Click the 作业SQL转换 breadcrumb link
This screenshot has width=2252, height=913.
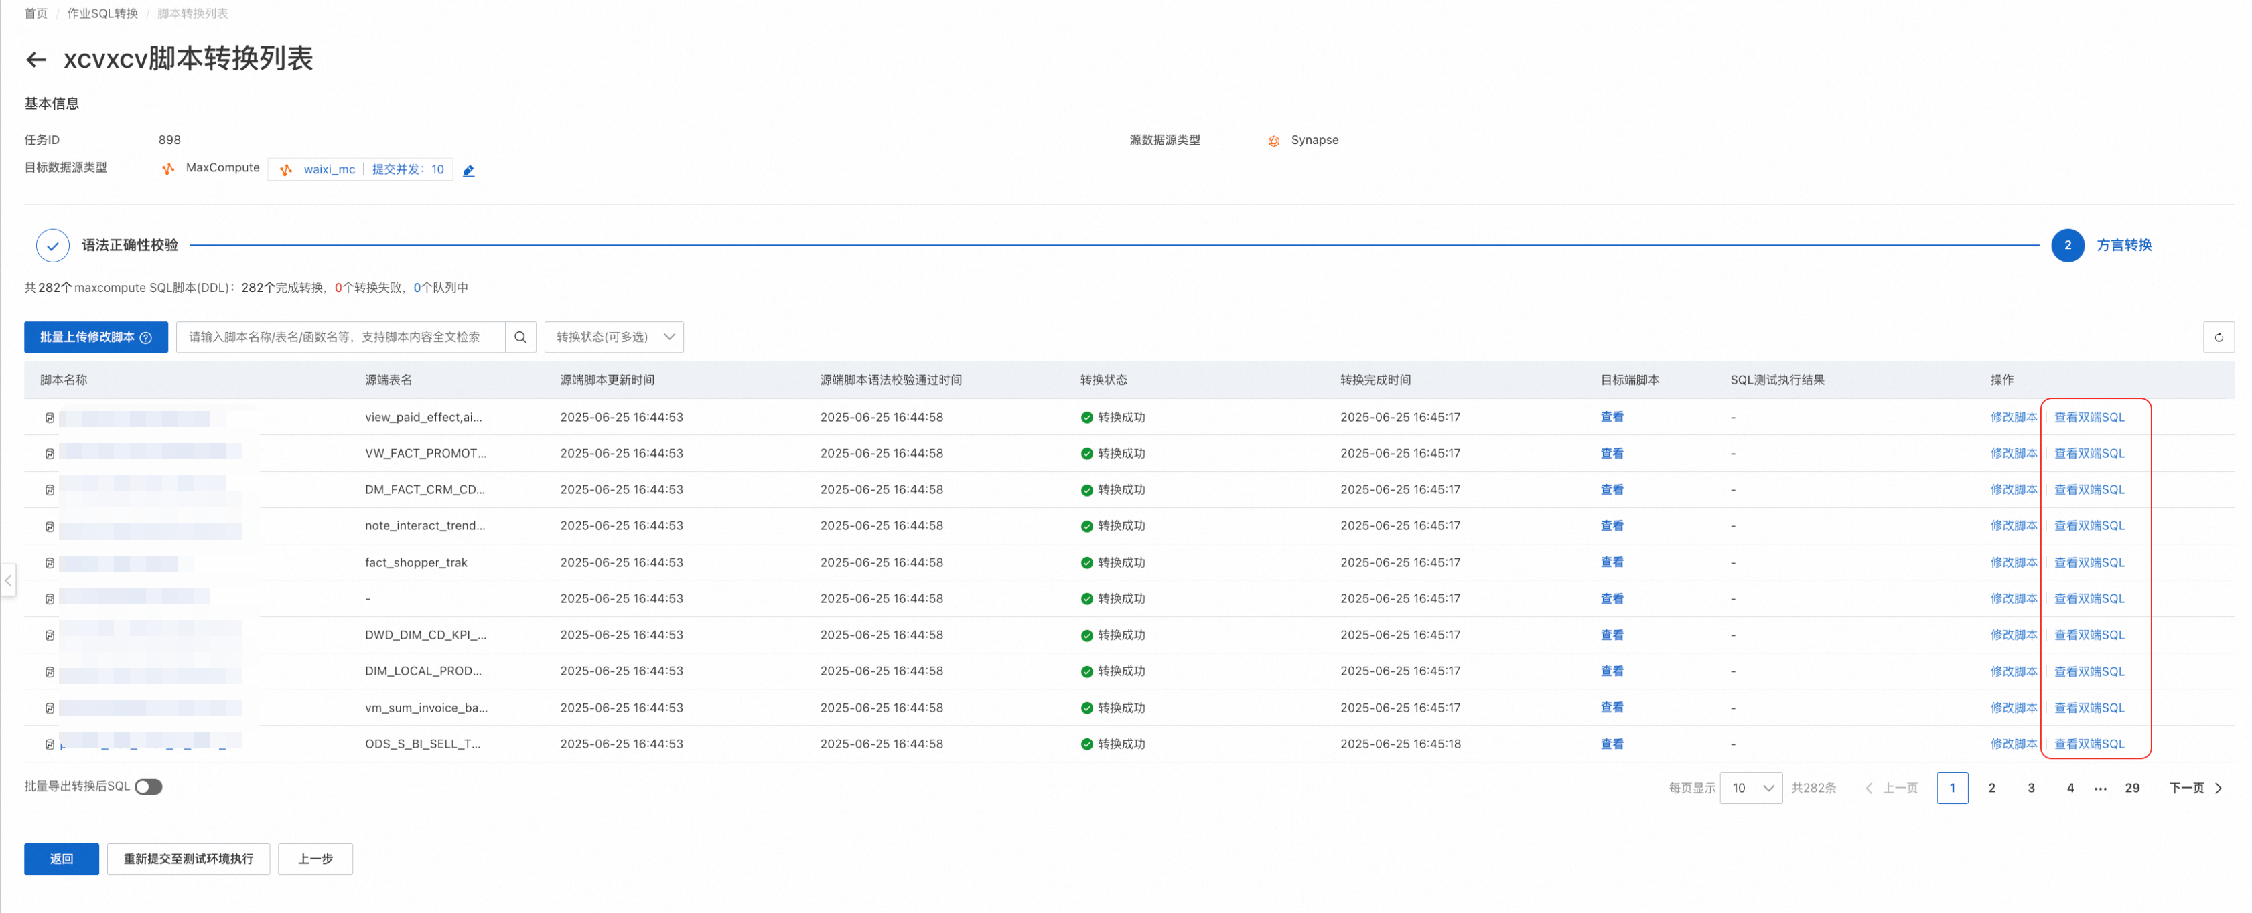pos(102,14)
